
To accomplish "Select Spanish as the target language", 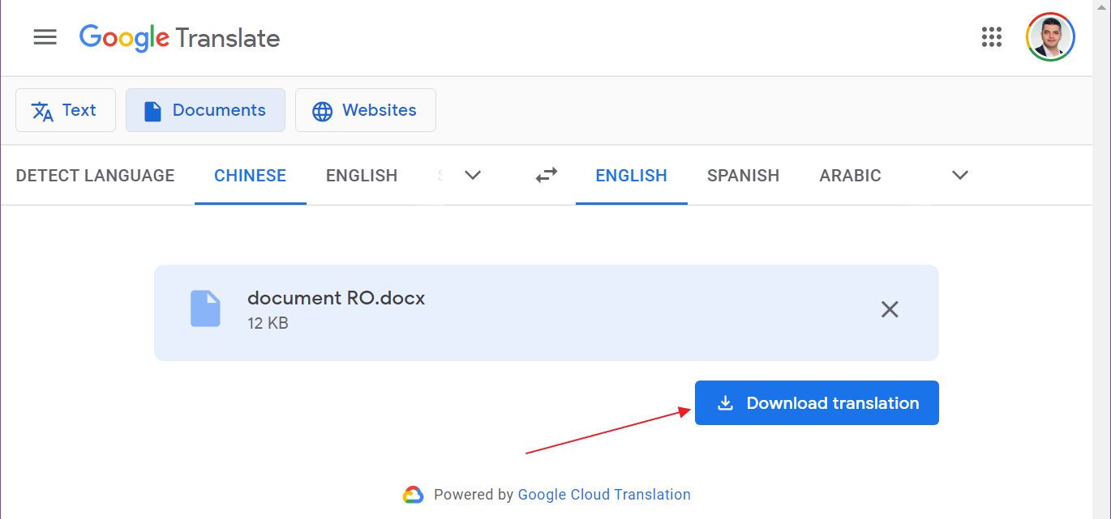I will click(743, 175).
